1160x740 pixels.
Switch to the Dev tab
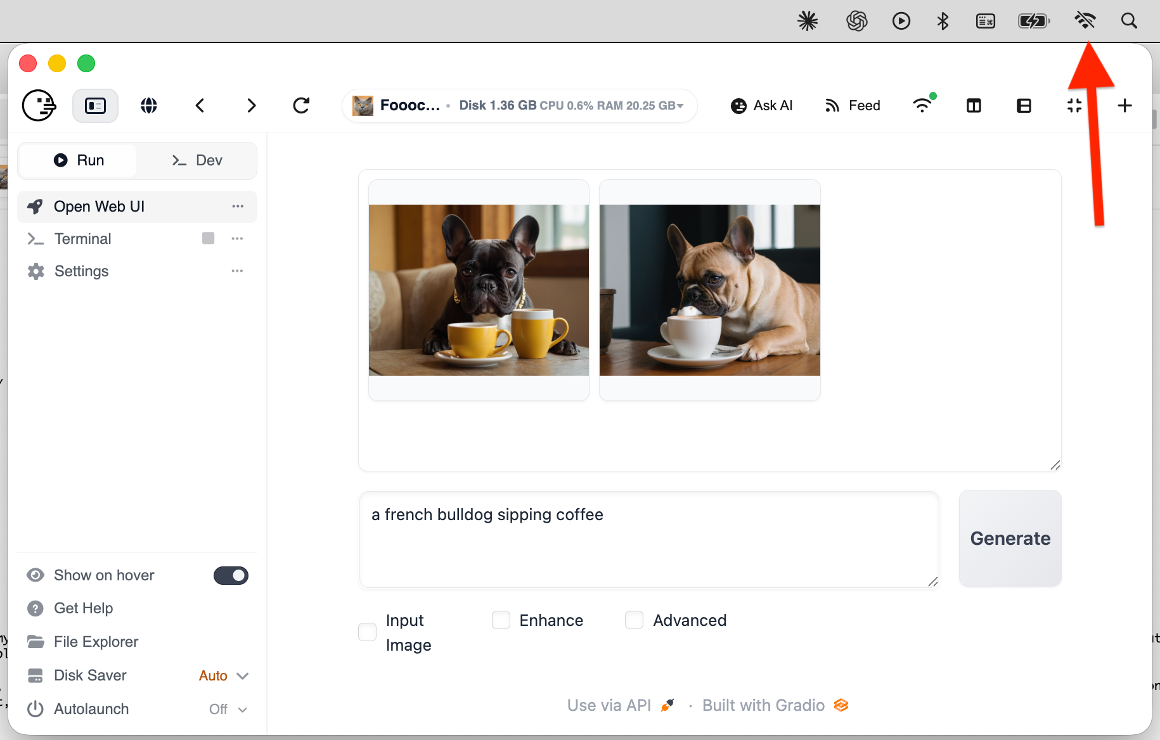point(197,160)
